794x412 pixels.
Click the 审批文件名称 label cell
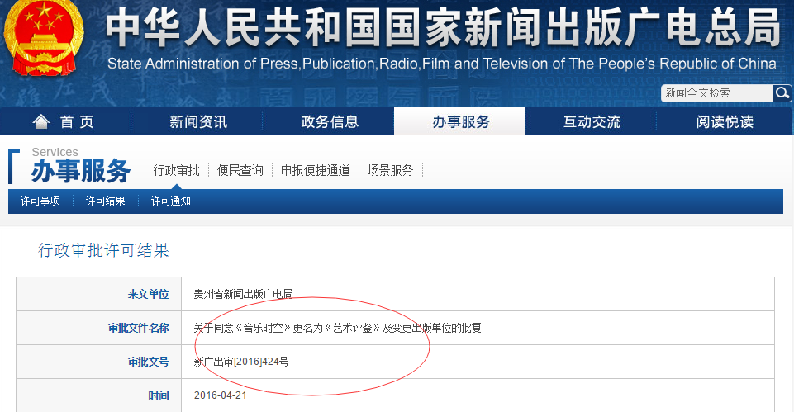[99, 328]
